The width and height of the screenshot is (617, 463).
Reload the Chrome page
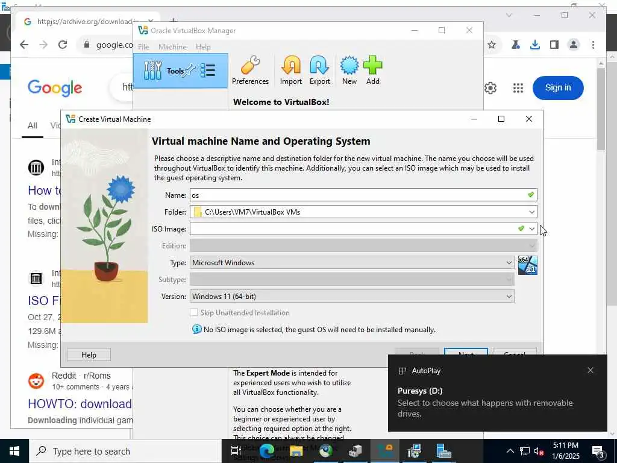tap(63, 45)
